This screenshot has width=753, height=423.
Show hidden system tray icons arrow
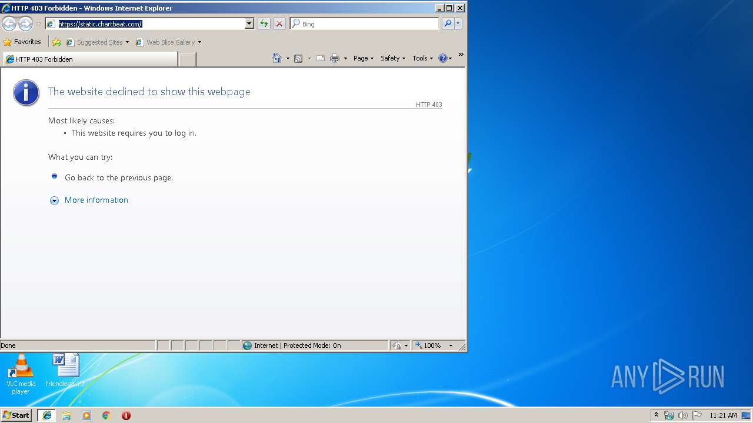click(x=657, y=415)
